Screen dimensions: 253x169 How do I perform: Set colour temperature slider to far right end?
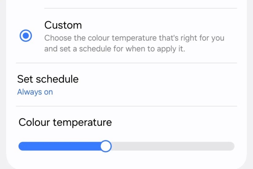[233, 146]
